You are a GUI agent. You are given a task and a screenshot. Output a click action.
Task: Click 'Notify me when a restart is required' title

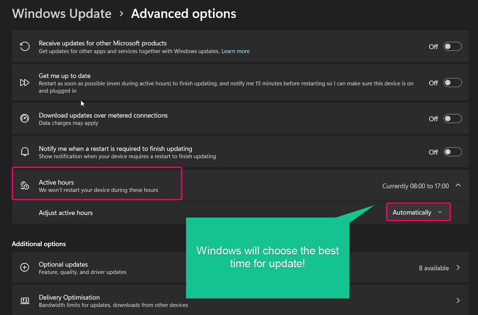[x=115, y=149]
